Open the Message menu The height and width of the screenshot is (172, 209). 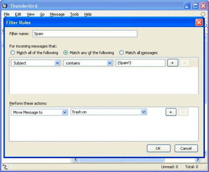57,14
